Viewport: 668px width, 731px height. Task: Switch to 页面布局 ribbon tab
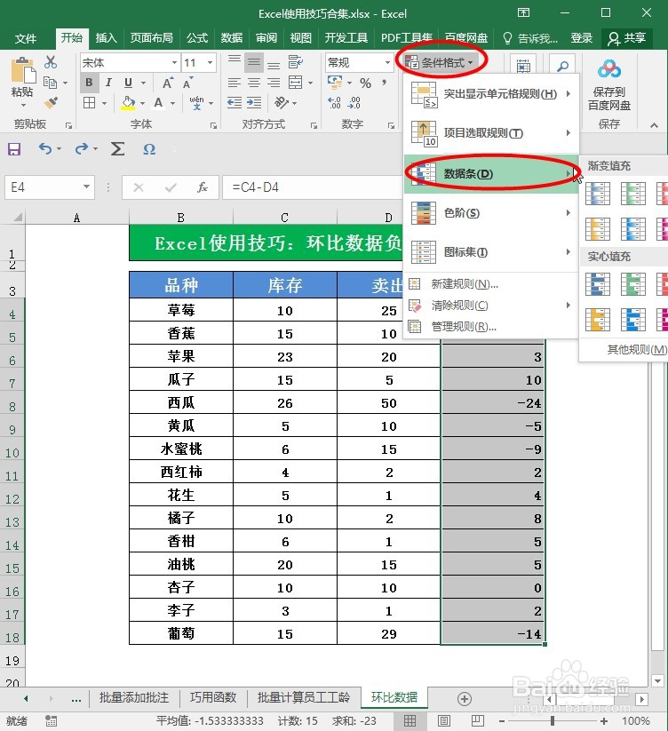[x=151, y=38]
